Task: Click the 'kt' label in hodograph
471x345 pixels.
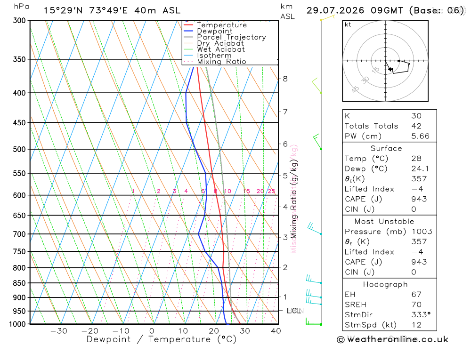Action: [x=348, y=24]
